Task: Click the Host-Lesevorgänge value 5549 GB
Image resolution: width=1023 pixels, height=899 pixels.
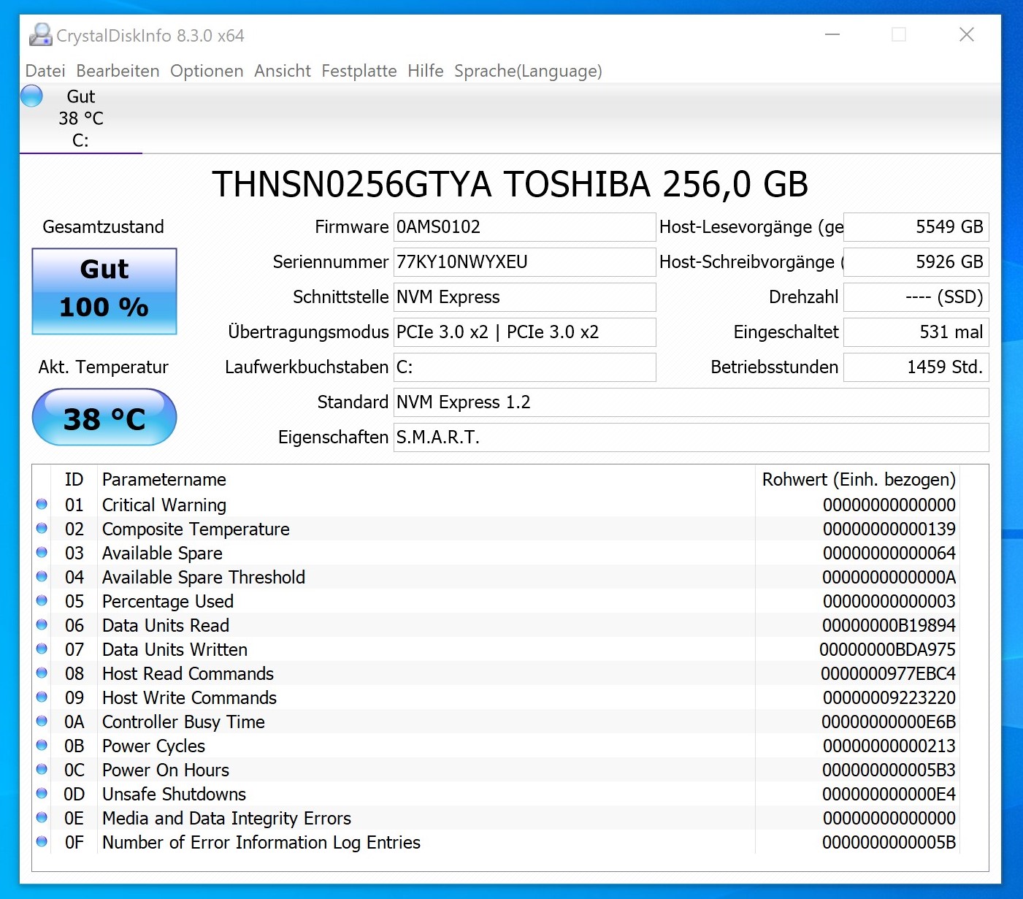Action: 916,227
